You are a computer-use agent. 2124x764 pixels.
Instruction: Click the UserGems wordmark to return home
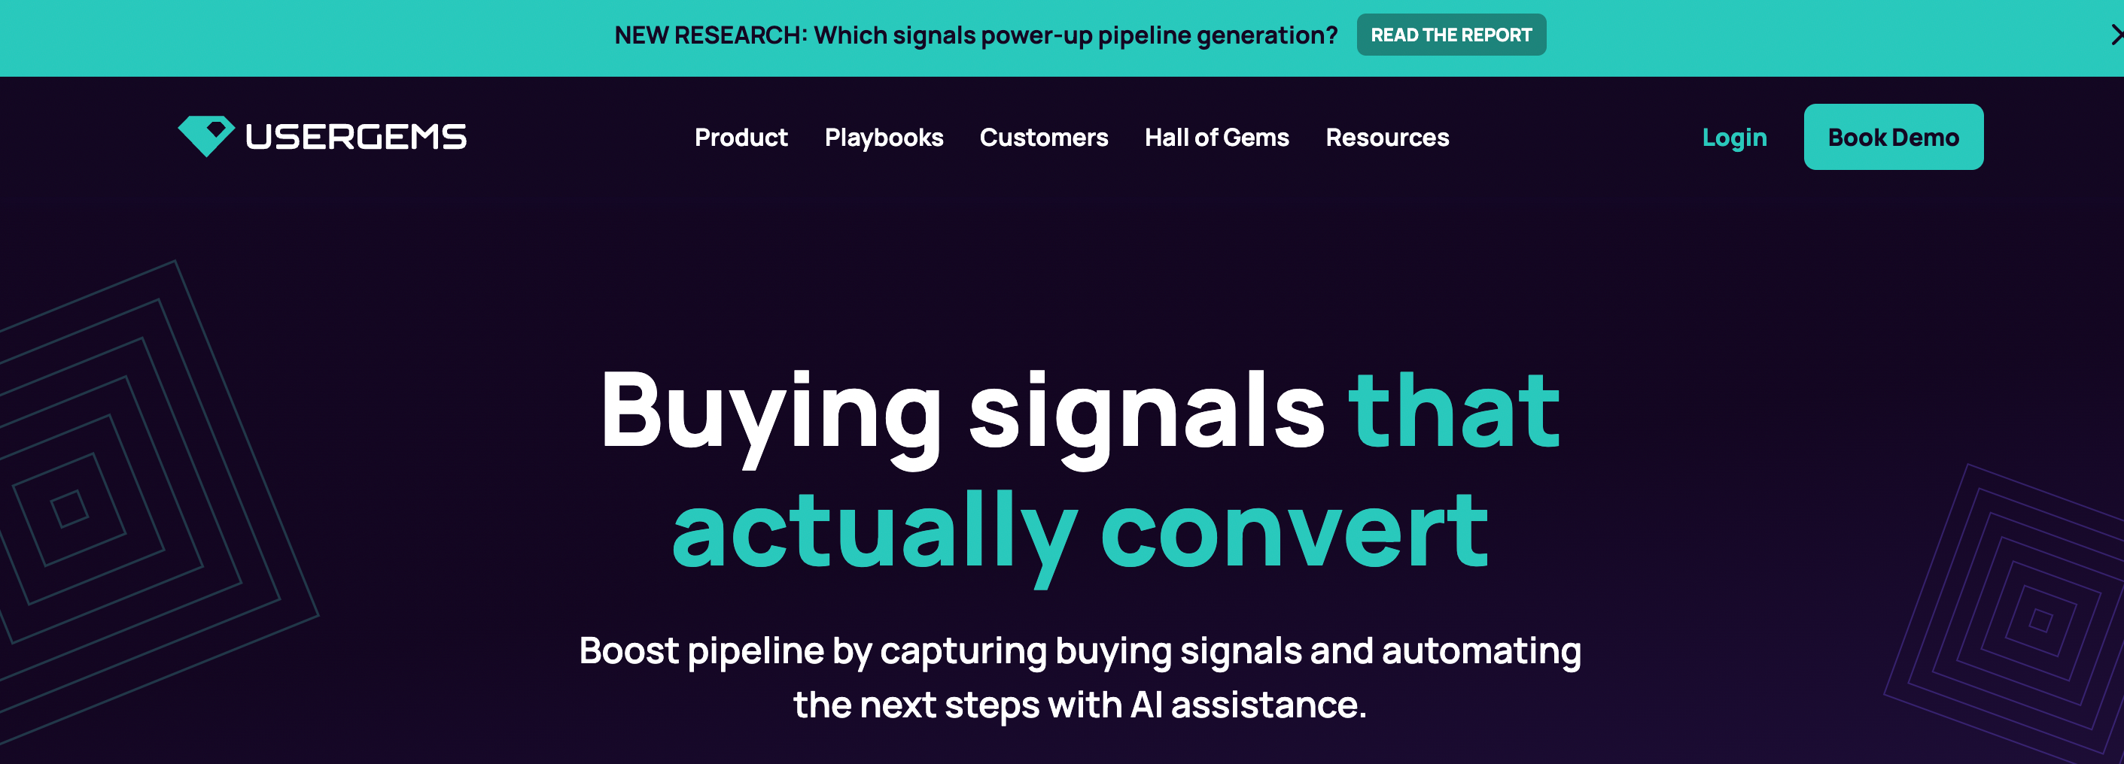tap(353, 137)
